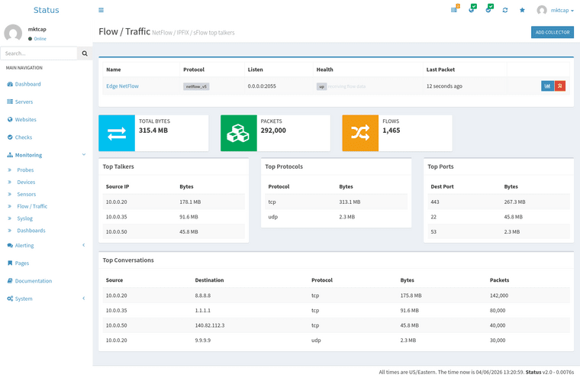Go to Servers in sidebar
The width and height of the screenshot is (580, 378).
point(24,102)
